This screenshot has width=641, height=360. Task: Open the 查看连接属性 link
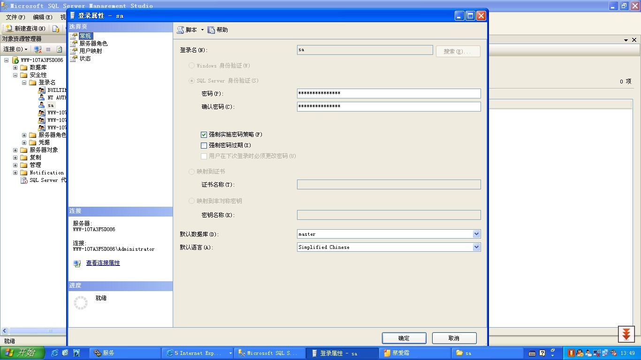pyautogui.click(x=103, y=263)
